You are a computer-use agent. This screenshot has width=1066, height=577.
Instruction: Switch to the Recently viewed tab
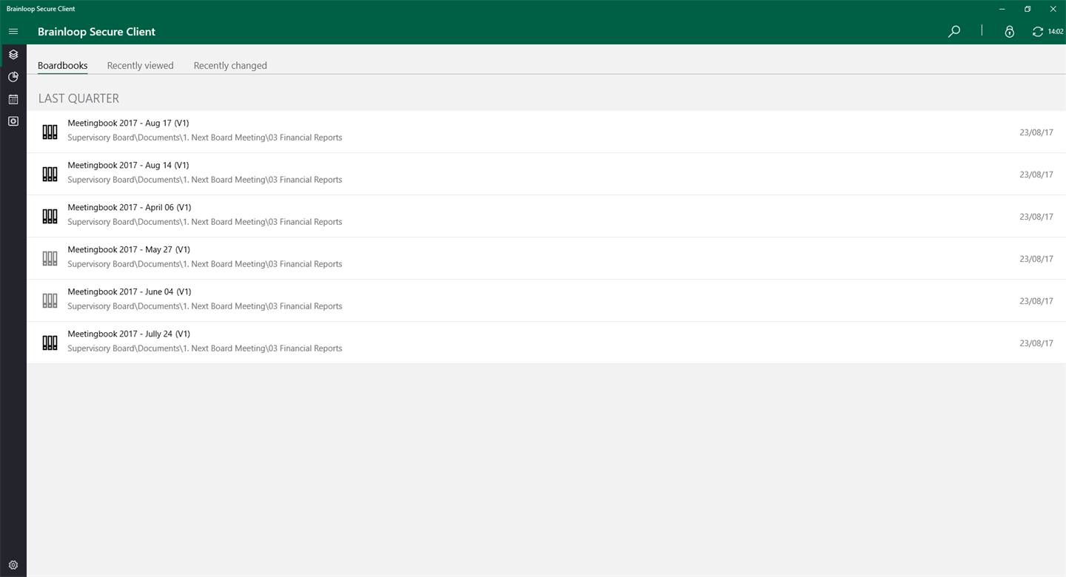[x=141, y=66]
